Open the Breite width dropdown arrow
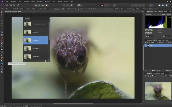The height and width of the screenshot is (107, 172). tap(12, 9)
